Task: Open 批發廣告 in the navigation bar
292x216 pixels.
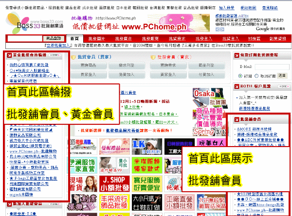Action: 123,39
